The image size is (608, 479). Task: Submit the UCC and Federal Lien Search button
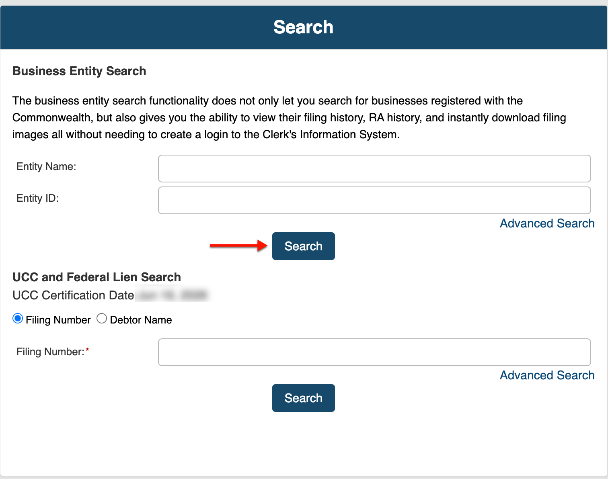point(304,398)
